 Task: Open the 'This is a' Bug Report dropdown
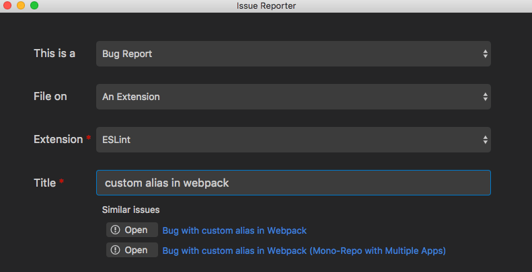(293, 54)
